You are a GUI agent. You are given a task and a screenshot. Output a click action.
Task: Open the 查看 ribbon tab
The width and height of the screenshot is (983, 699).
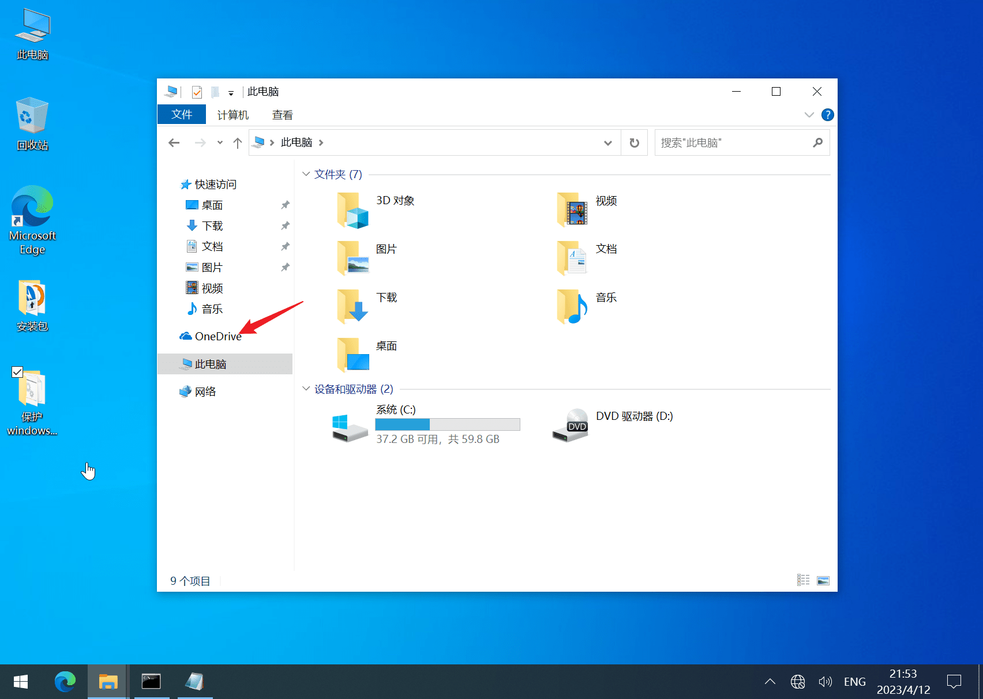click(x=283, y=115)
